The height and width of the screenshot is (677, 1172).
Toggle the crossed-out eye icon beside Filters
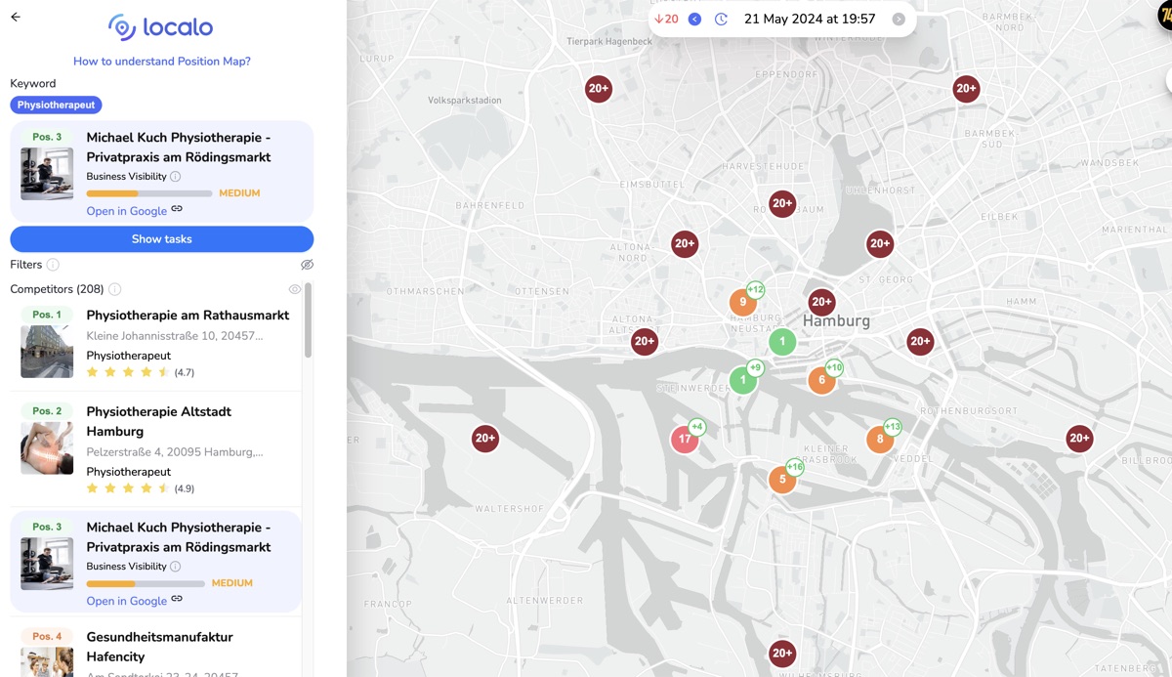pyautogui.click(x=307, y=265)
